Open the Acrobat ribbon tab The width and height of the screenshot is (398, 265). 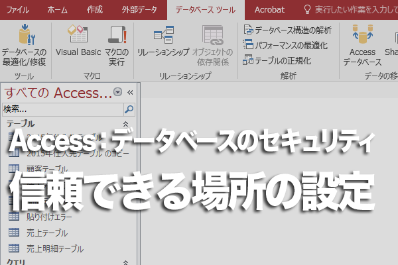(x=269, y=10)
